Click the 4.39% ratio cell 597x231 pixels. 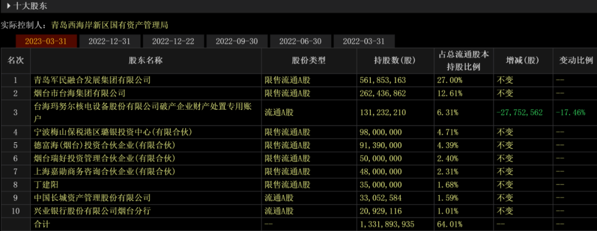coord(447,145)
